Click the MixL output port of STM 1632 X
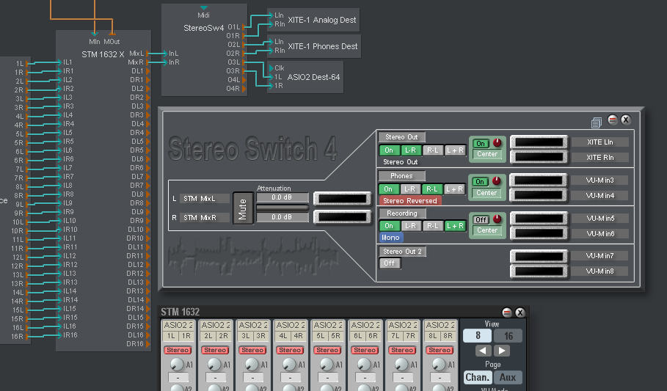 (x=147, y=54)
